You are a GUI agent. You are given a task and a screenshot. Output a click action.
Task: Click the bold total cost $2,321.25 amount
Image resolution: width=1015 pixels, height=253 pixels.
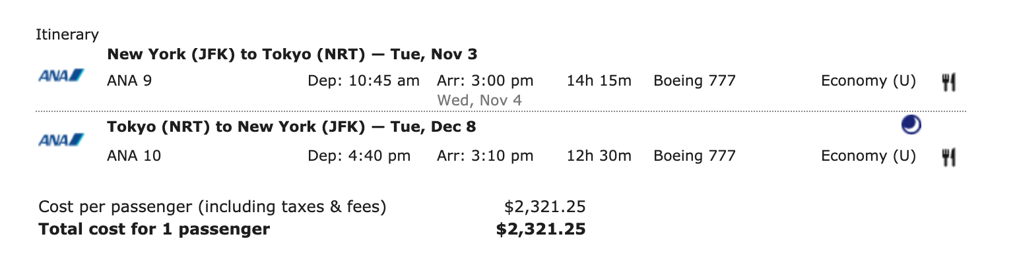[x=541, y=229]
